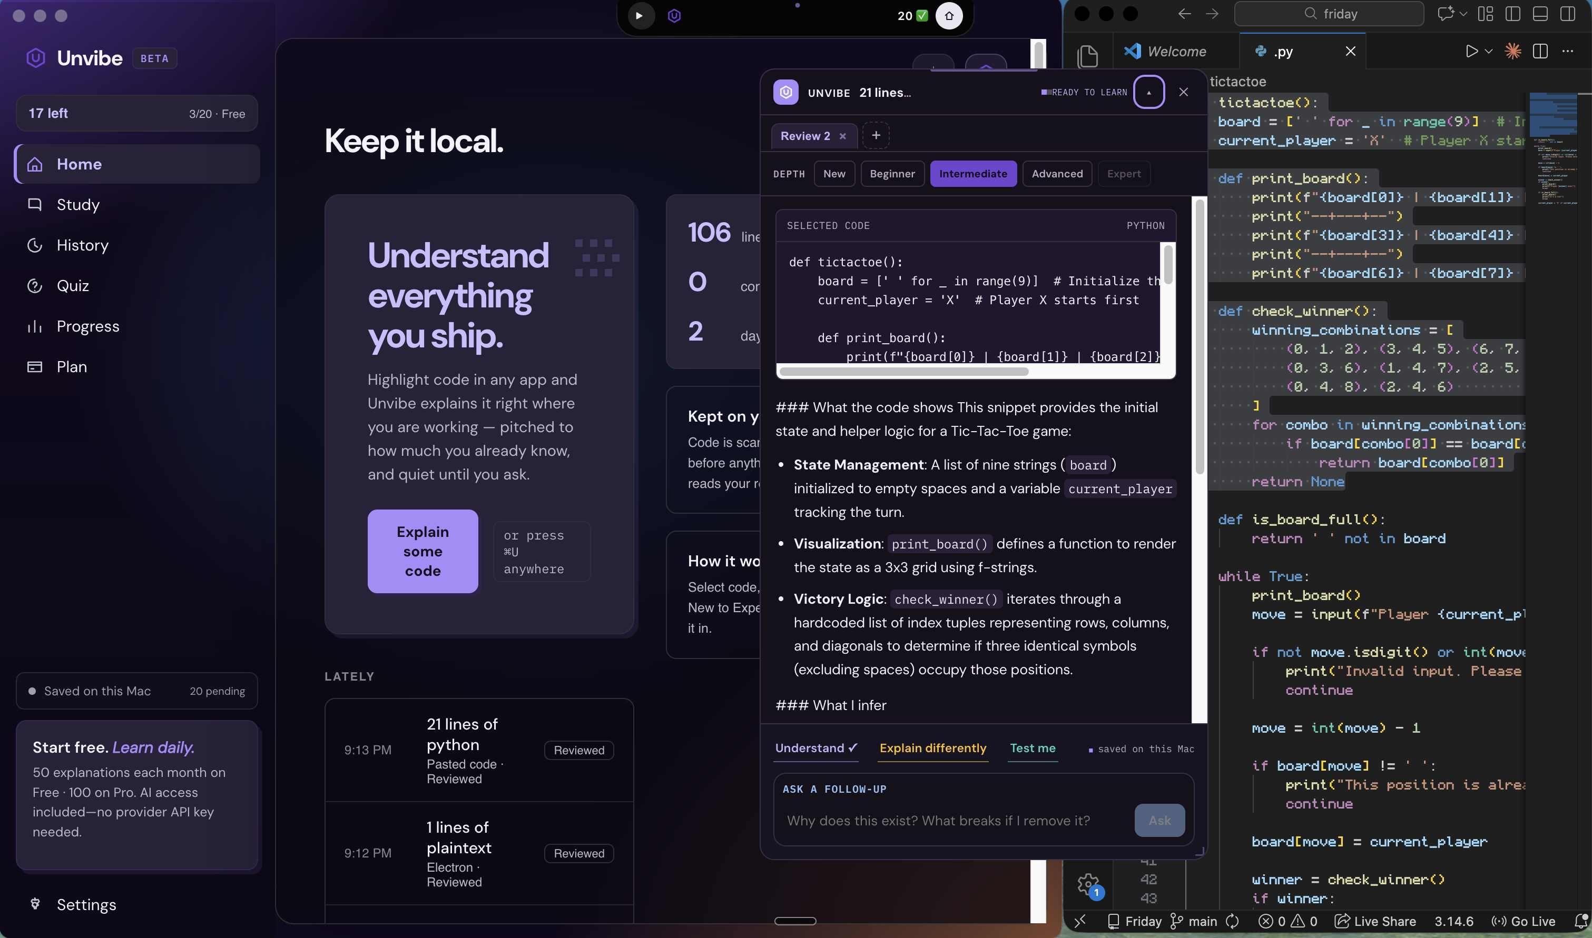Screen dimensions: 1592x938
Task: Click the Unvibe hexagon logo in sidebar
Action: [36, 58]
